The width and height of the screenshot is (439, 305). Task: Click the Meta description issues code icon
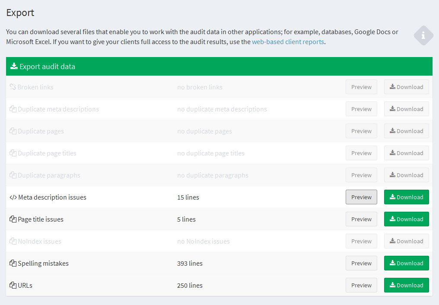12,197
